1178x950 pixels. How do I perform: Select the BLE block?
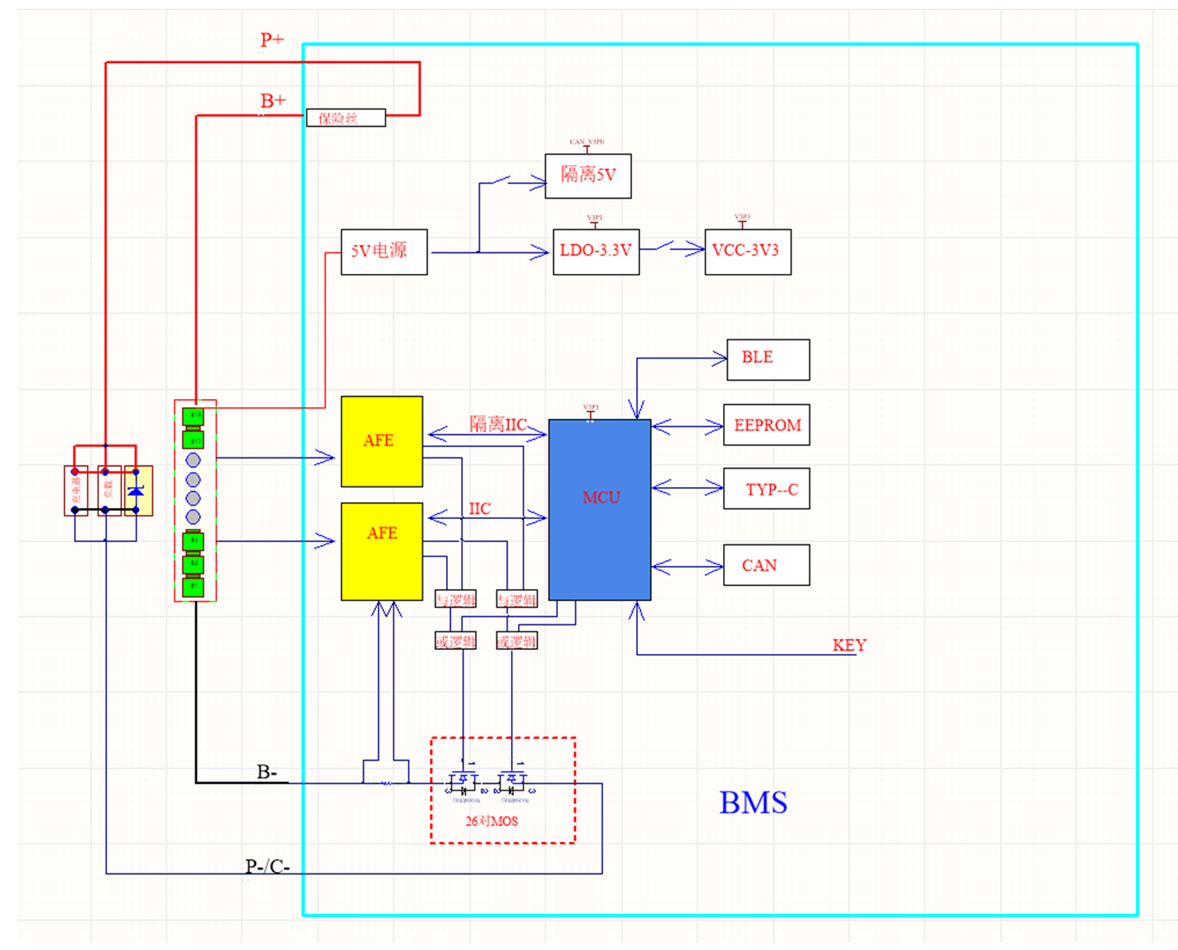click(x=768, y=359)
